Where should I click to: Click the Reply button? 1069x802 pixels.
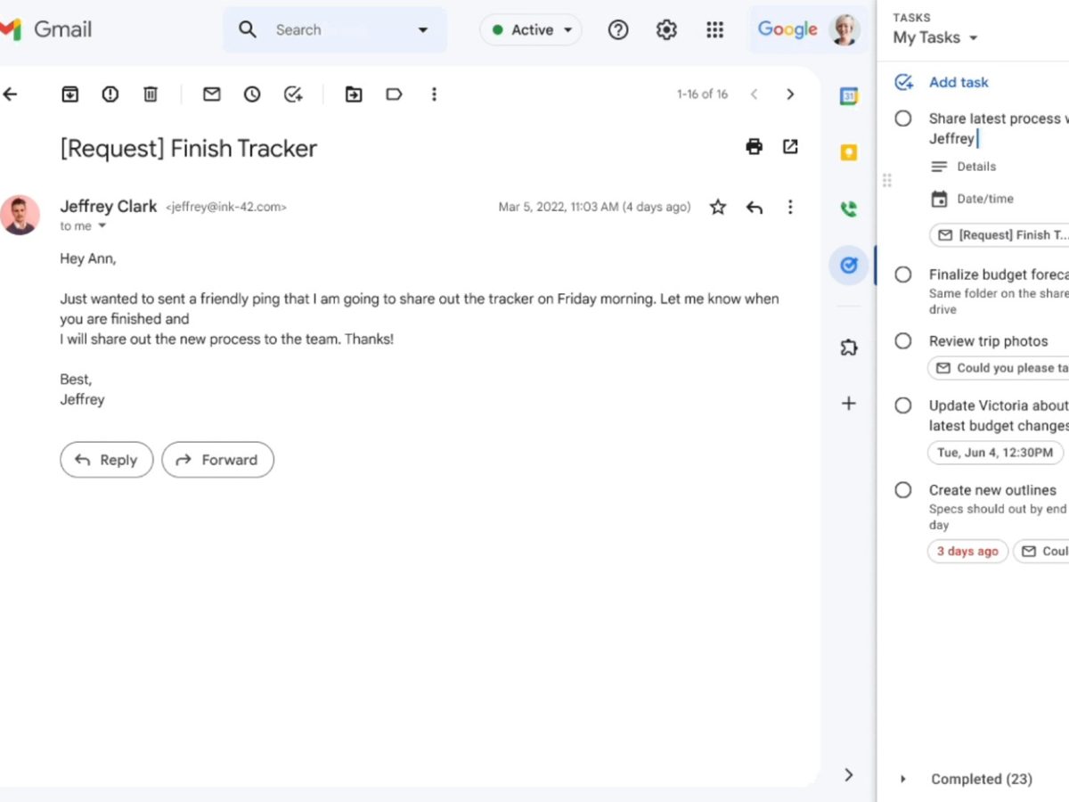(106, 460)
